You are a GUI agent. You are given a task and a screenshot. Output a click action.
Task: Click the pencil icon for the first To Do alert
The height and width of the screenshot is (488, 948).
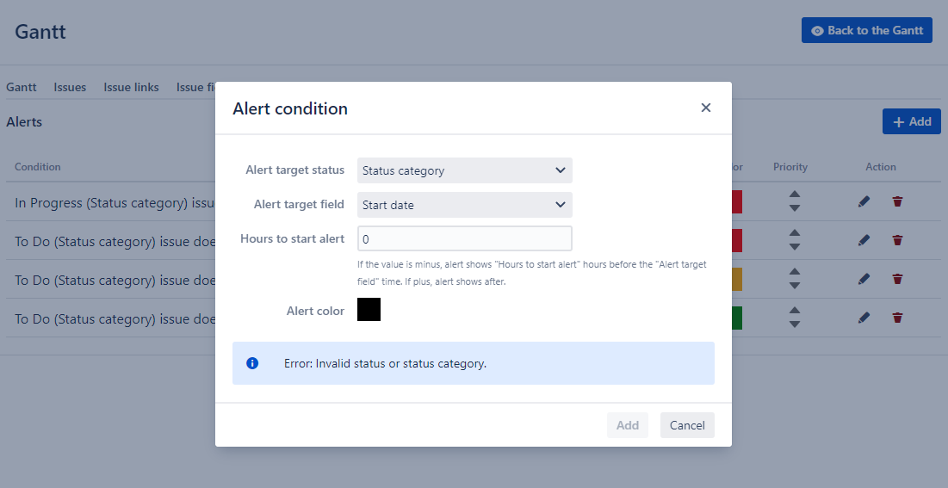[x=864, y=241]
